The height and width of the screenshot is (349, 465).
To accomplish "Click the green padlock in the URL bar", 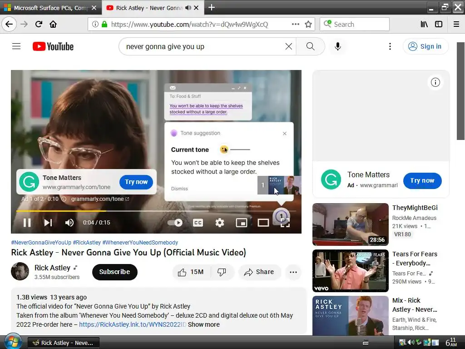I will (x=104, y=24).
